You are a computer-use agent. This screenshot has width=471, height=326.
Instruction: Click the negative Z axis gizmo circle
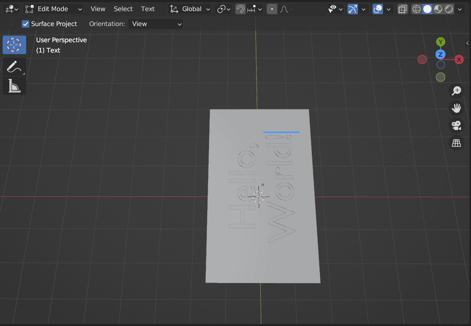tap(441, 64)
